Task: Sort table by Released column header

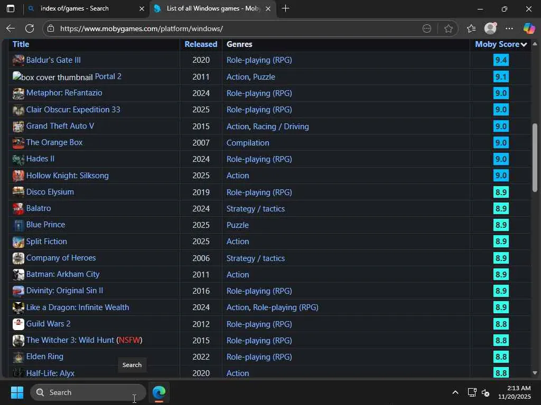Action: click(x=201, y=44)
